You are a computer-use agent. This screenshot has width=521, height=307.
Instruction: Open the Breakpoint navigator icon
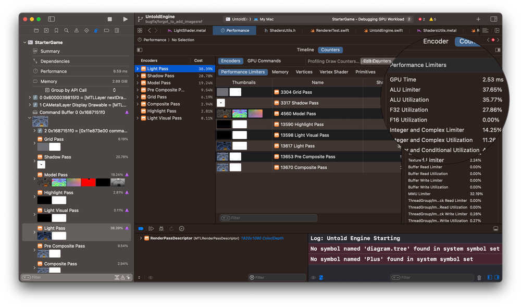click(x=107, y=31)
